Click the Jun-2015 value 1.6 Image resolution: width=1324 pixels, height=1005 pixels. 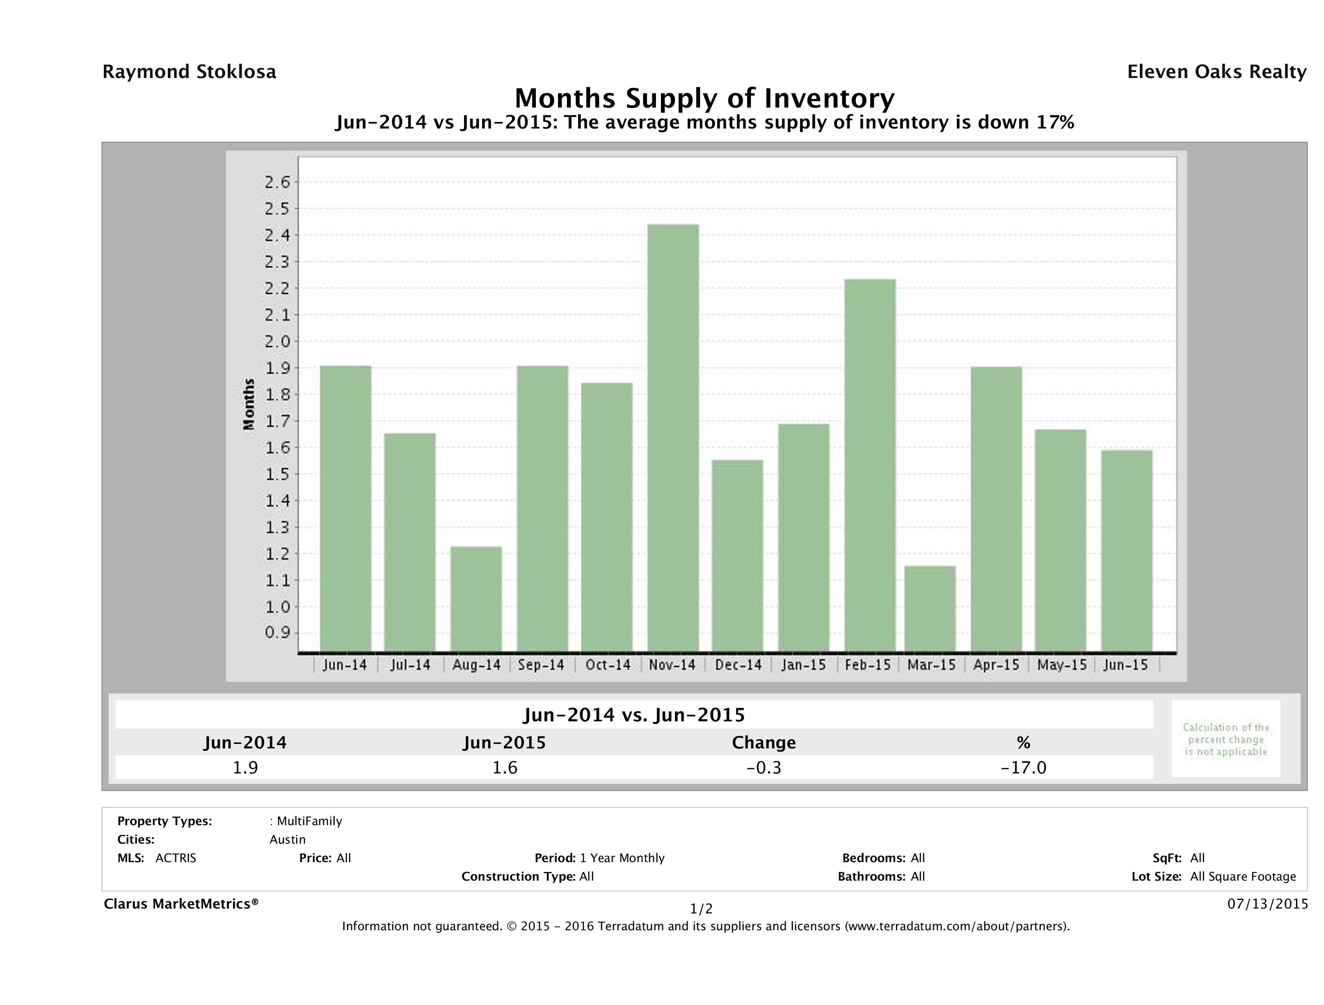tap(505, 767)
